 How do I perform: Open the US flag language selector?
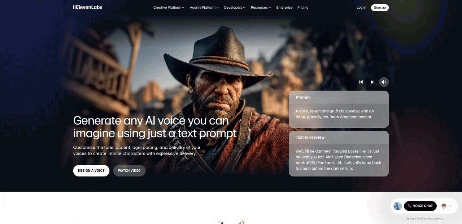(446, 206)
